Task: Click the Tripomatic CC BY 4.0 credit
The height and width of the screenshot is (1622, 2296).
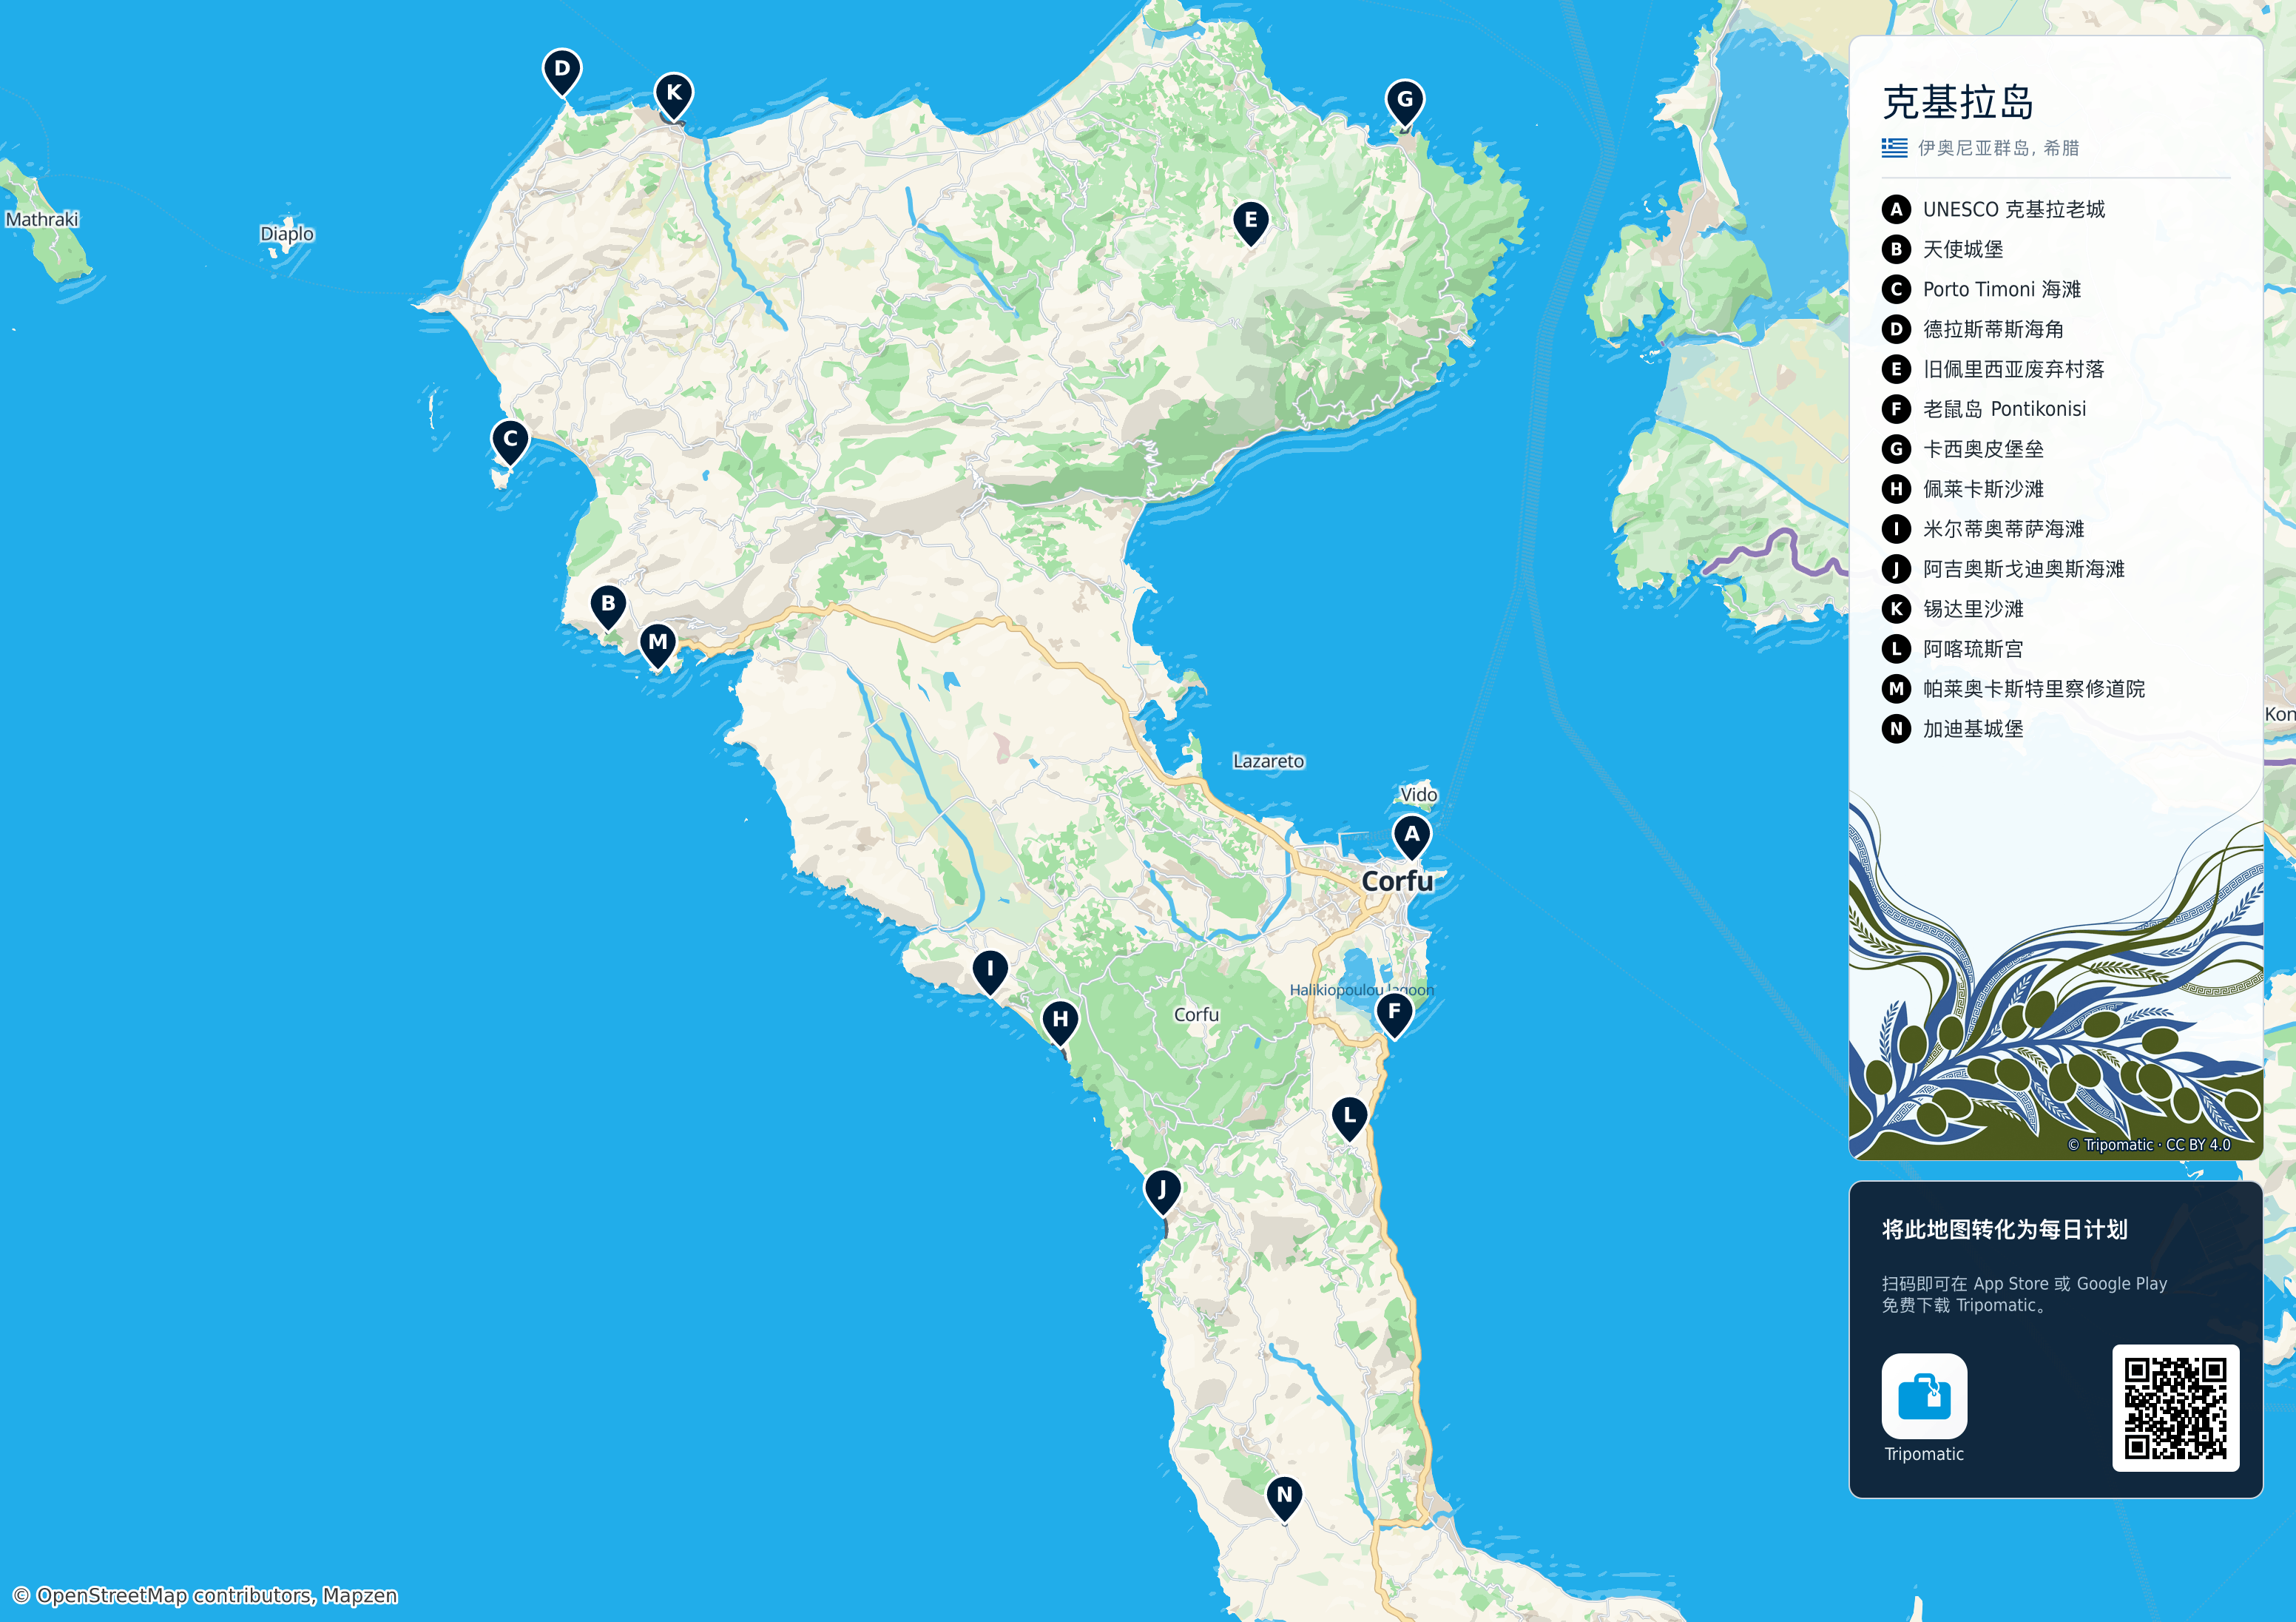Action: (x=2148, y=1145)
